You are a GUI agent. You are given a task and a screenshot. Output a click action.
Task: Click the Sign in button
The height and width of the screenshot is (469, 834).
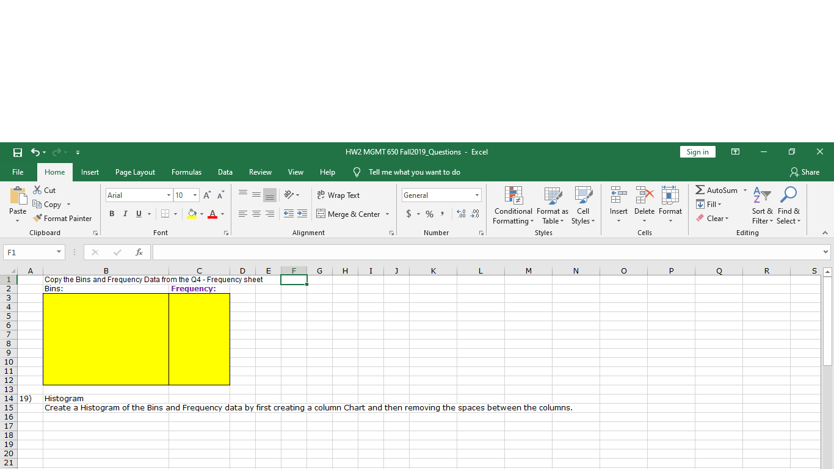click(697, 152)
